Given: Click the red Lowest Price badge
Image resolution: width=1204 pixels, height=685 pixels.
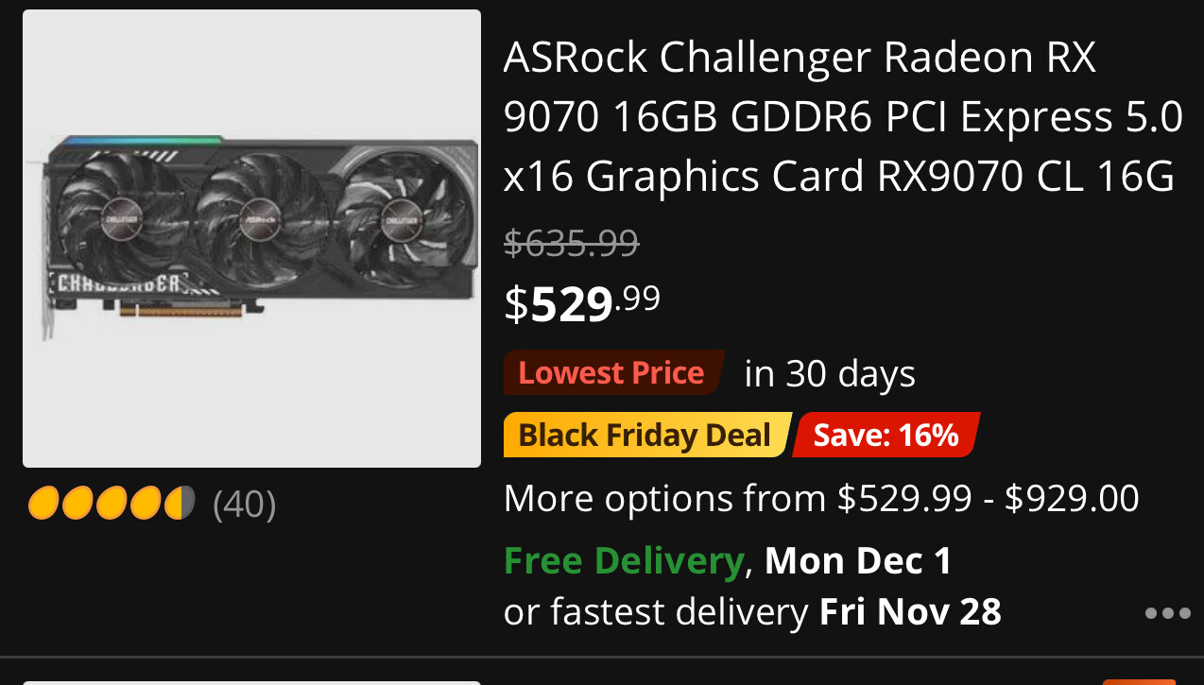Looking at the screenshot, I should pyautogui.click(x=612, y=372).
